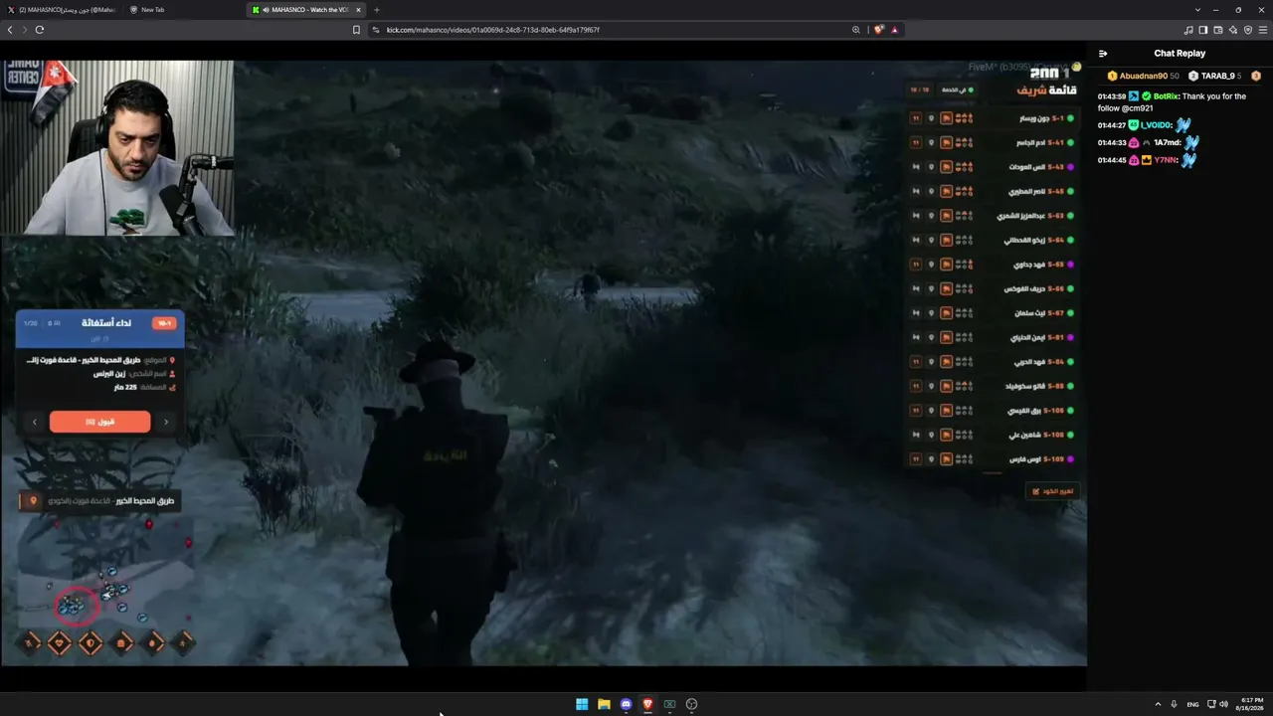Click the taskbar microphone icon
1273x716 pixels.
(x=1174, y=704)
